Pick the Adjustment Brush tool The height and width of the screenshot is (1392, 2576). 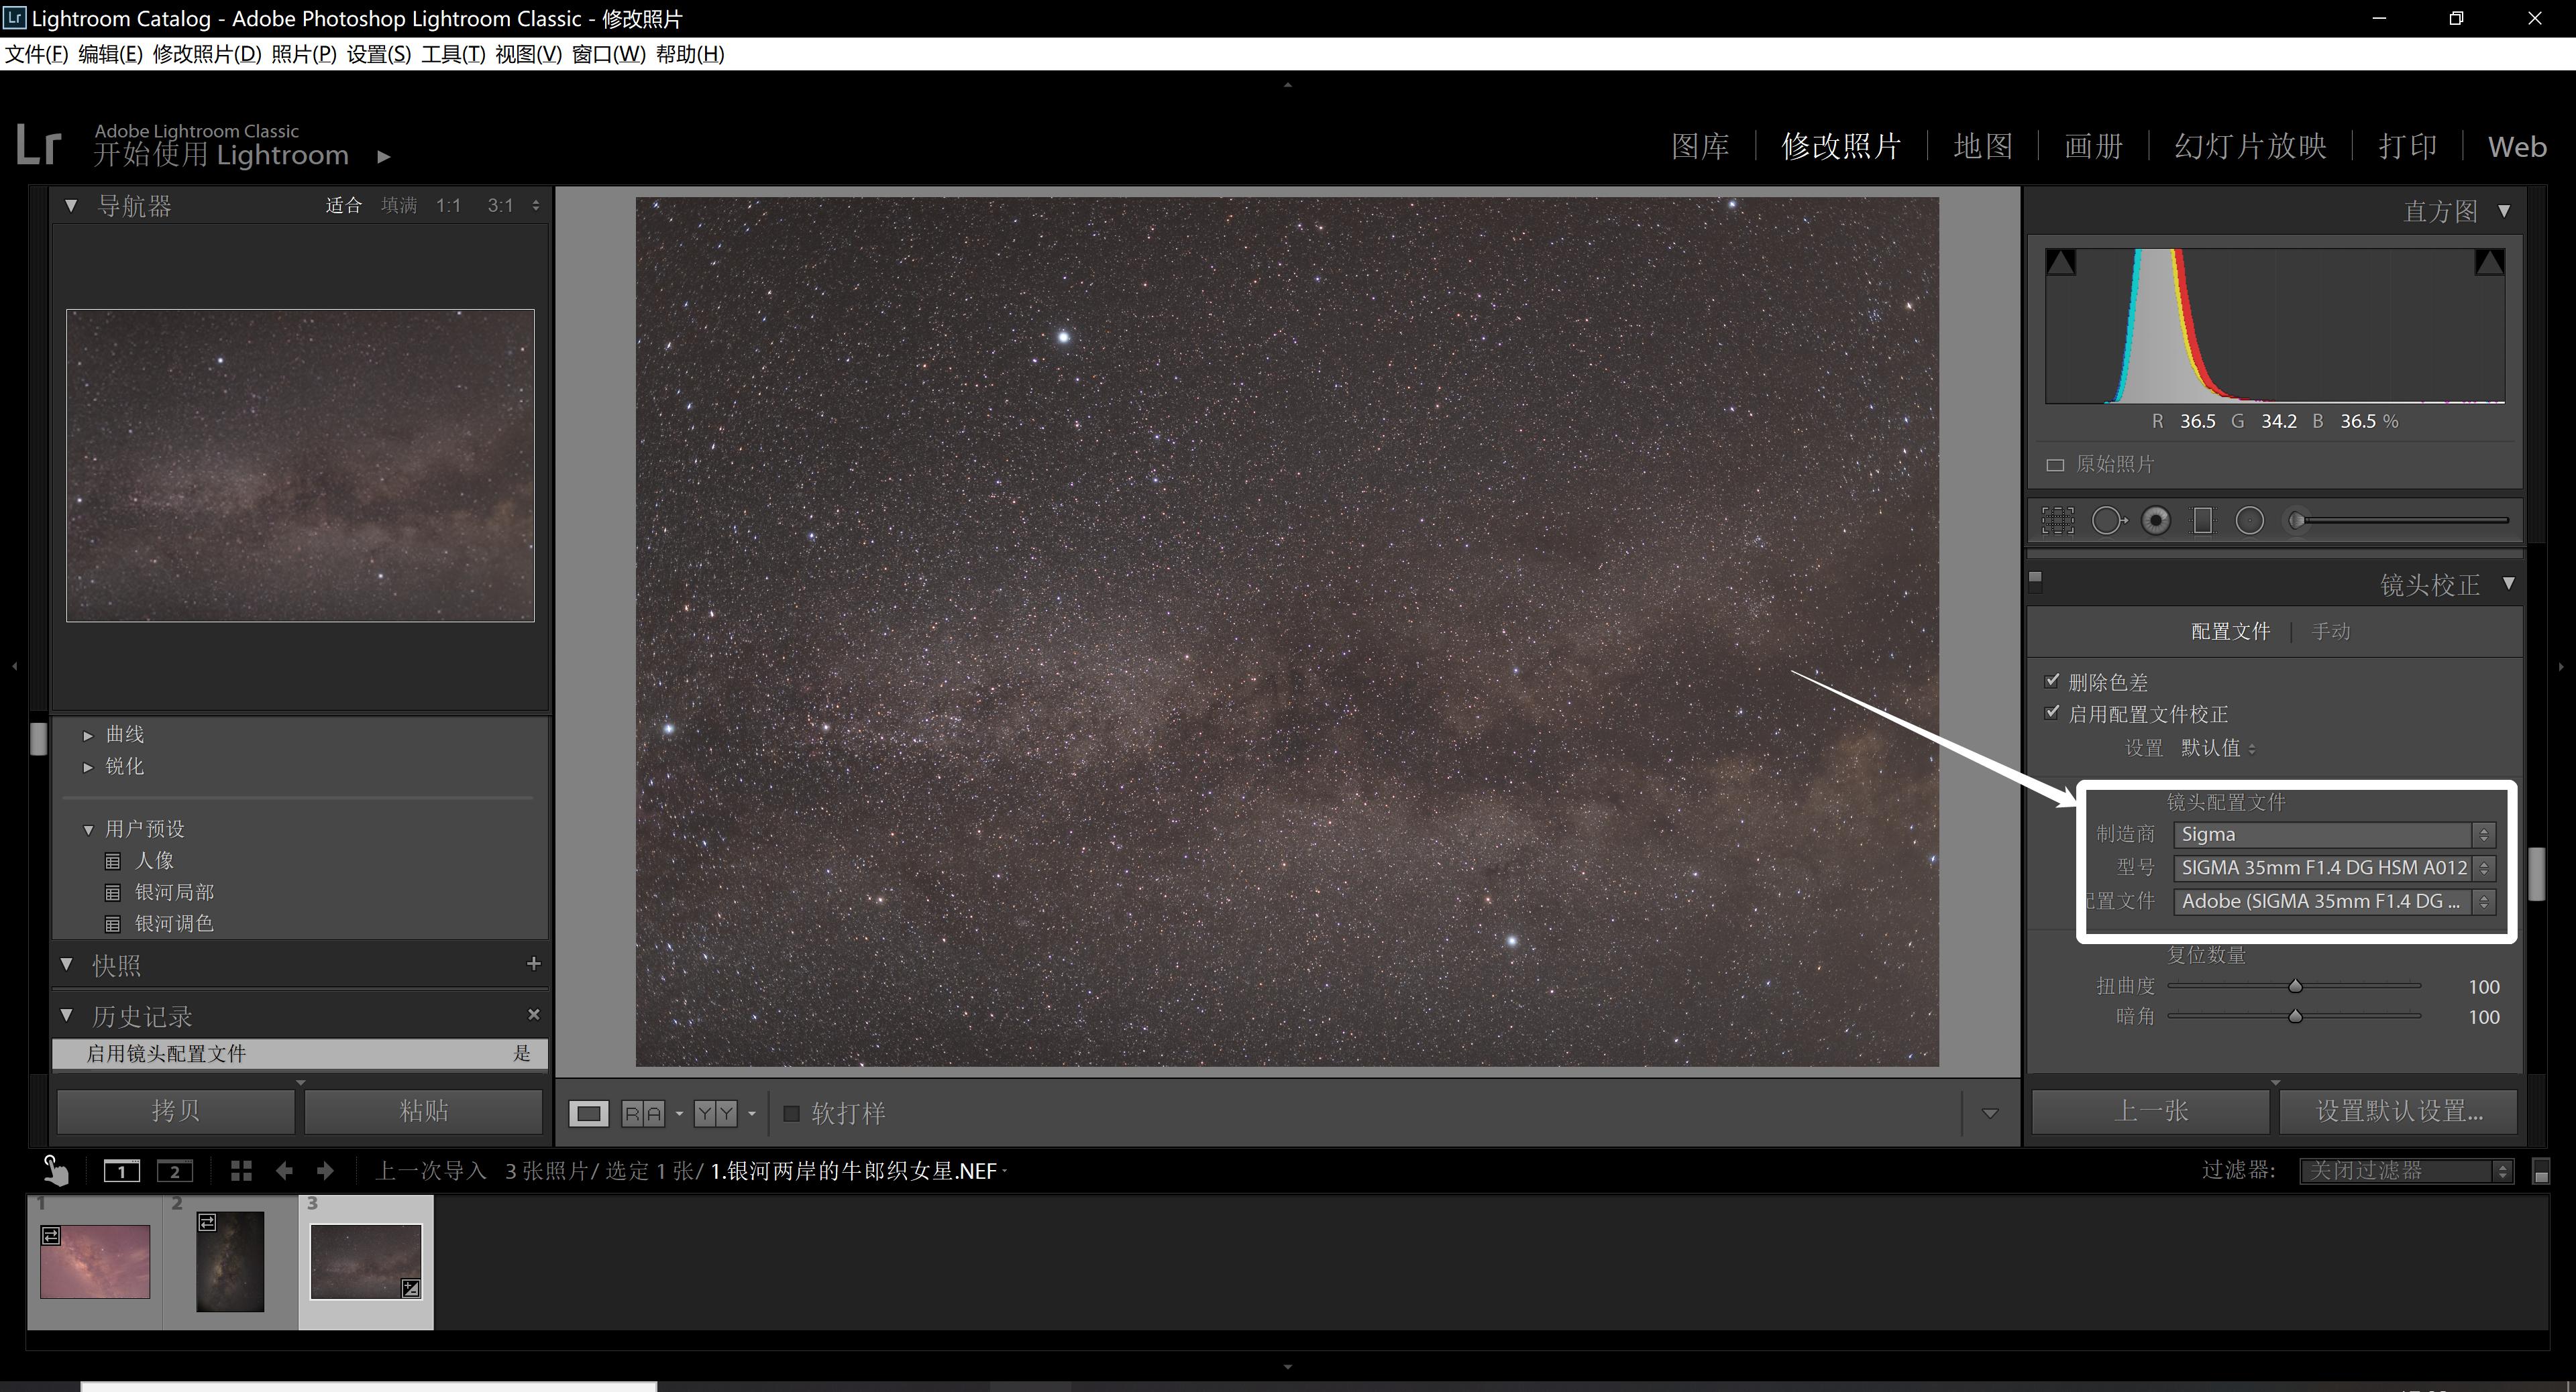pos(2297,520)
